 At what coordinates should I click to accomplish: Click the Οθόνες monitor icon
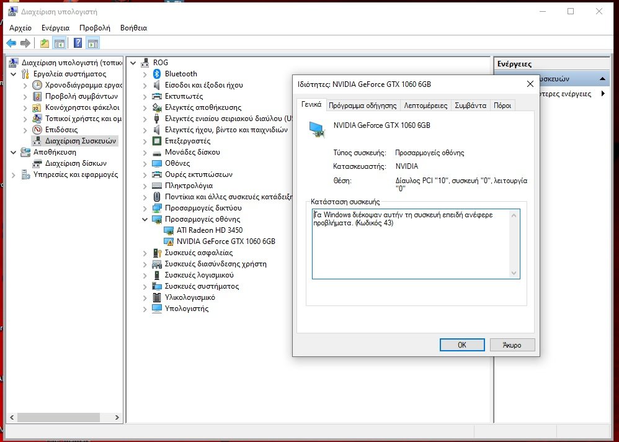coord(157,163)
